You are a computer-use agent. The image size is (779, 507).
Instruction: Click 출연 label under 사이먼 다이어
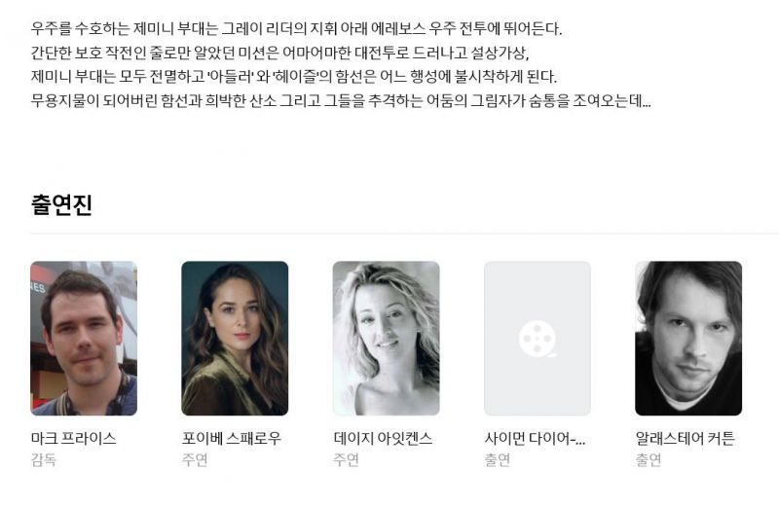(498, 460)
